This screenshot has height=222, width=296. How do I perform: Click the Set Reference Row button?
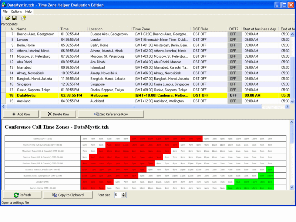(111, 114)
